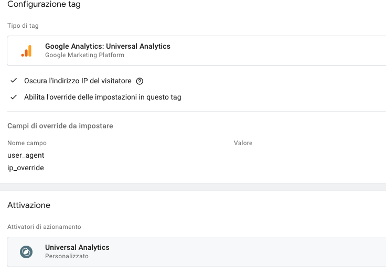This screenshot has width=386, height=275.
Task: Select Oscura l'indirizzo IP del visitatore text
Action: (x=78, y=81)
